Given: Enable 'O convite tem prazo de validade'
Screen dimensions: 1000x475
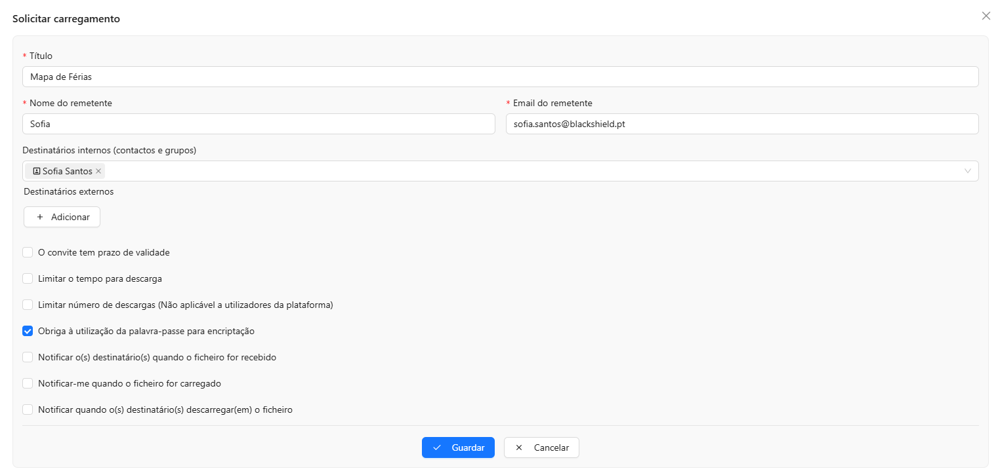Looking at the screenshot, I should [28, 252].
